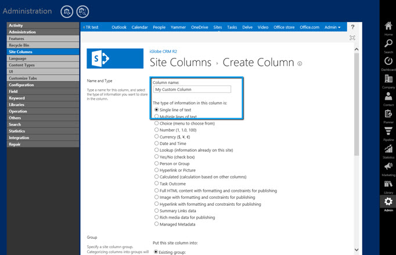Click the iGlobe CRM R2 link
Screen dimensions: 396x255
pyautogui.click(x=163, y=52)
